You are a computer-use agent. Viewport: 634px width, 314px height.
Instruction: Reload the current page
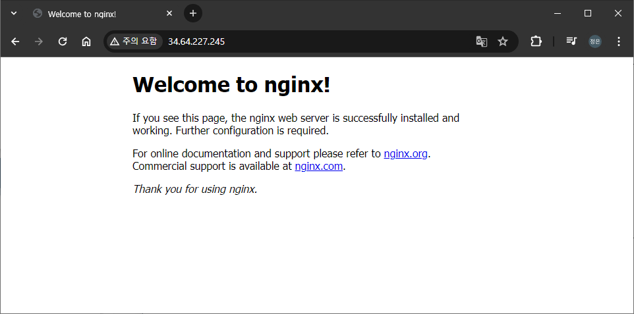click(x=62, y=41)
